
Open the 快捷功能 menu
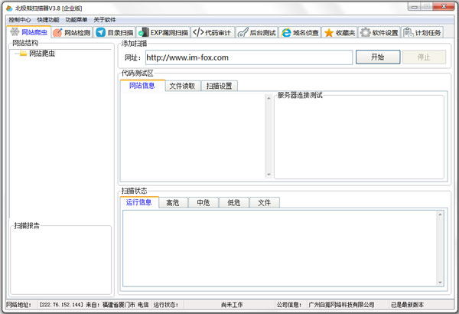point(47,19)
